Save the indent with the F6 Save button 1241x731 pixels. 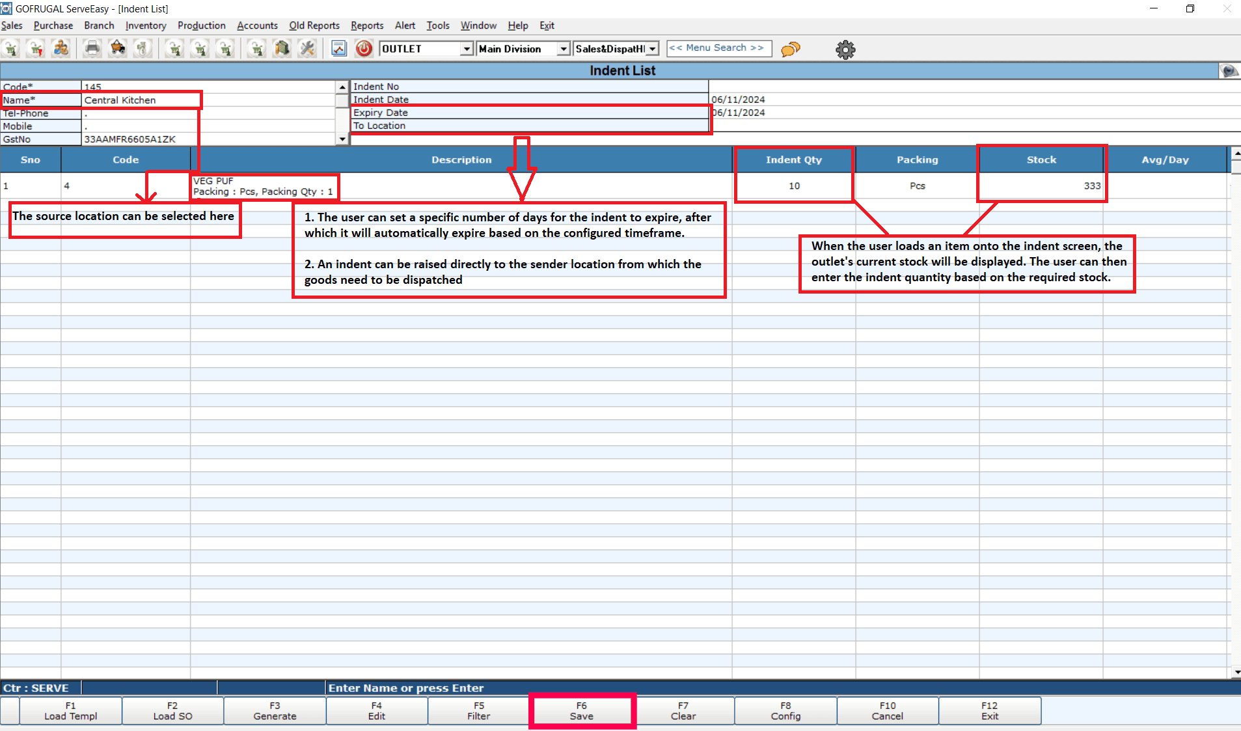tap(582, 711)
